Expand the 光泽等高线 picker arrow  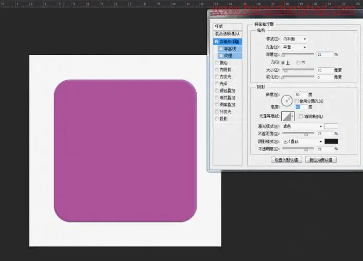[292, 117]
